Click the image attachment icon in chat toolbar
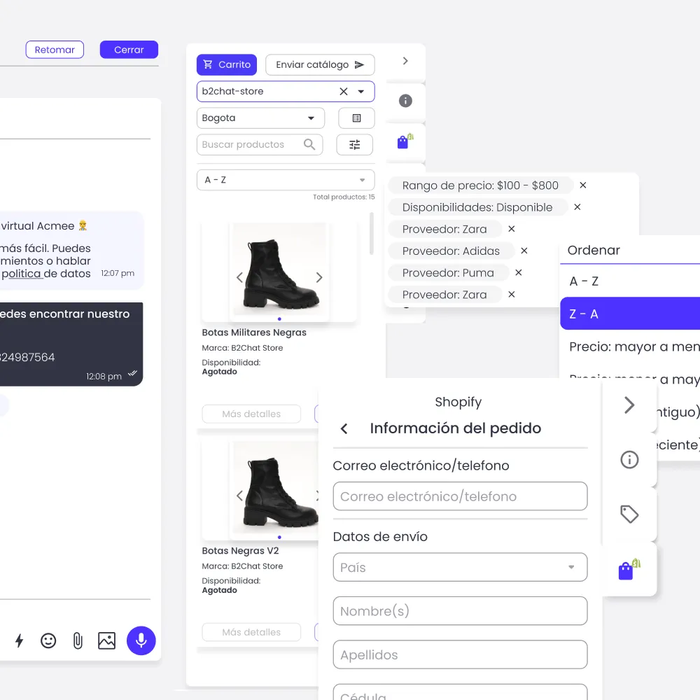The height and width of the screenshot is (700, 700). click(106, 640)
